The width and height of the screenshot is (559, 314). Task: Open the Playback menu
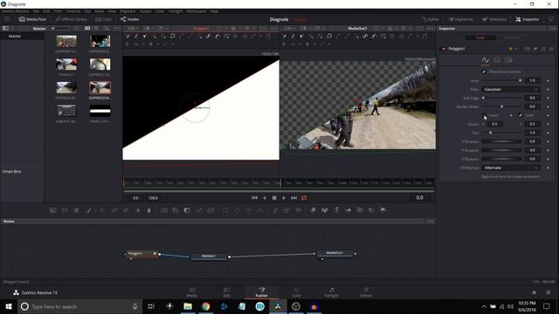[x=128, y=11]
